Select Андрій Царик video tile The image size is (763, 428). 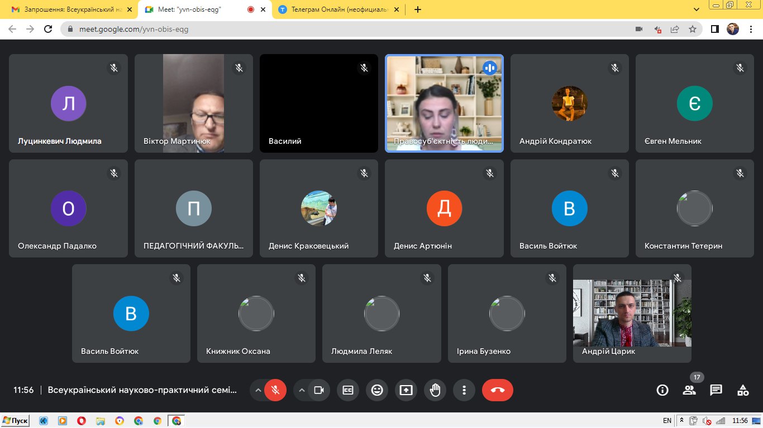pyautogui.click(x=632, y=313)
